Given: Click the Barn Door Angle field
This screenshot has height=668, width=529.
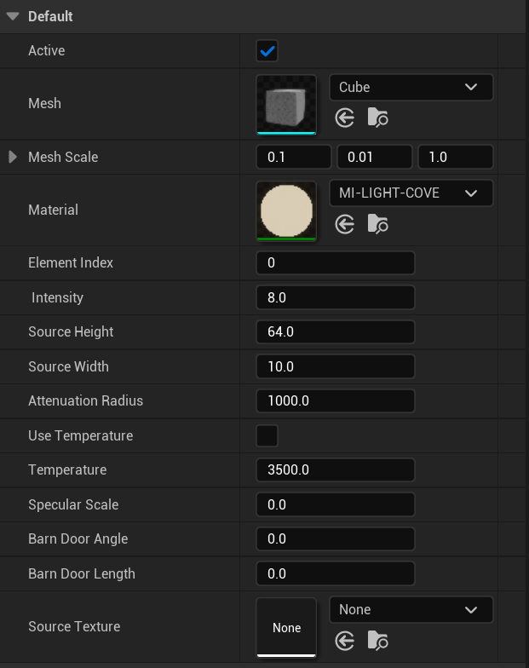Looking at the screenshot, I should pyautogui.click(x=336, y=538).
